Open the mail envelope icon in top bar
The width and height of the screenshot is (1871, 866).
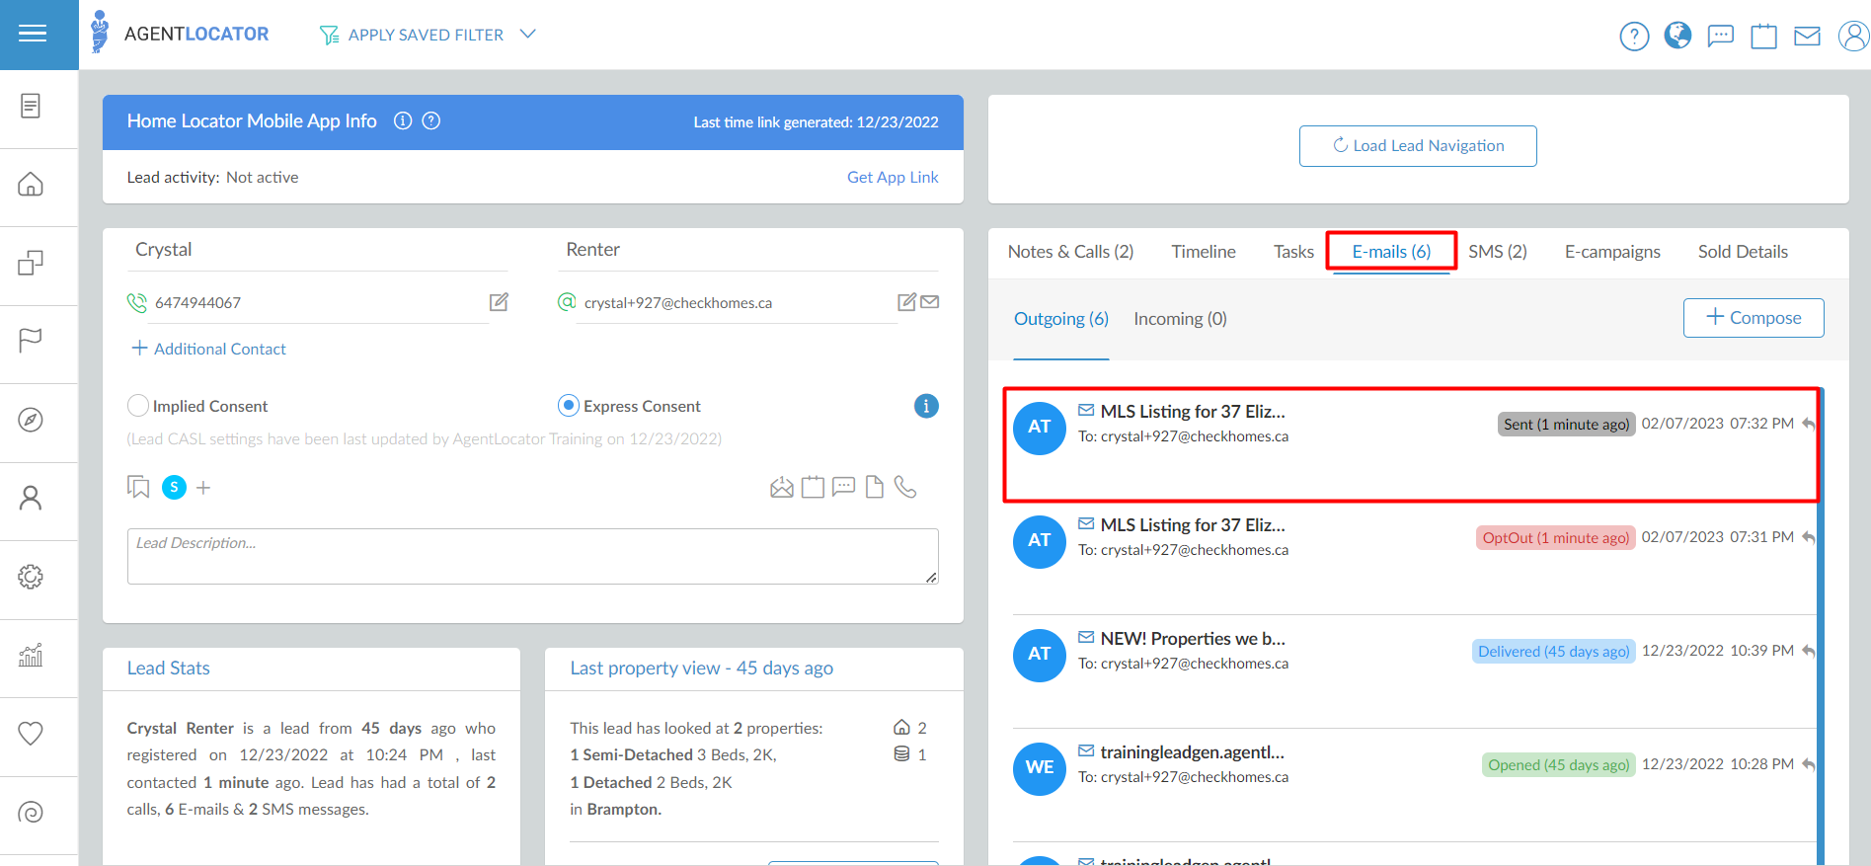point(1807,37)
